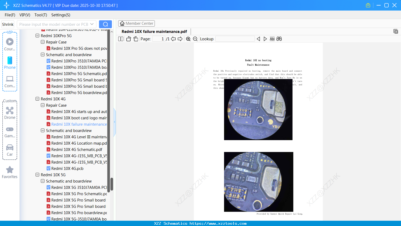Click the Shrink button
This screenshot has width=401, height=226.
(x=8, y=24)
